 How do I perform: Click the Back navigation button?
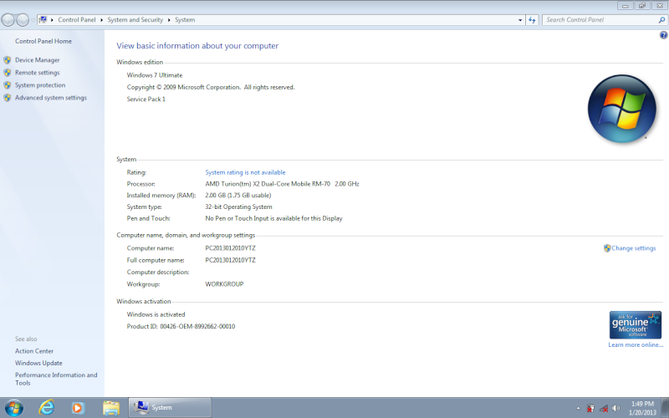tap(8, 19)
